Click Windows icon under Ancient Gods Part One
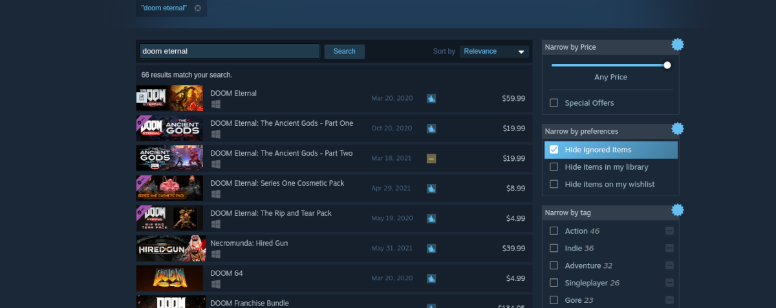 (215, 134)
